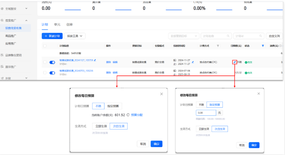Image resolution: width=285 pixels, height=155 pixels.
Task: Click the search icon in the 计划名称 box
Action: click(x=228, y=36)
